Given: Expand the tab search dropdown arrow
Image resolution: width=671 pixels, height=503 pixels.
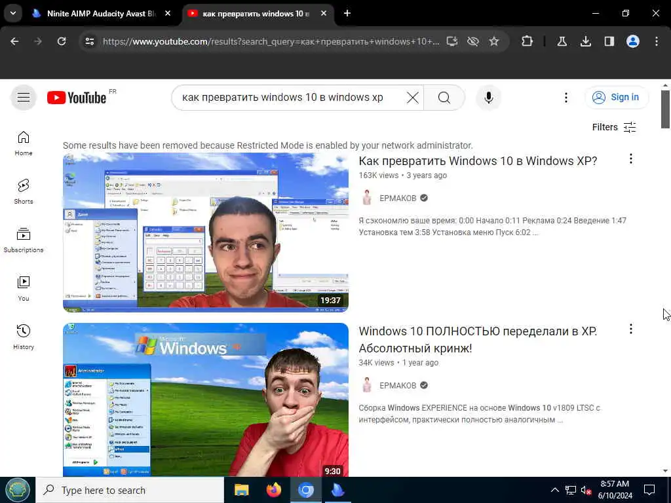Looking at the screenshot, I should (x=13, y=13).
